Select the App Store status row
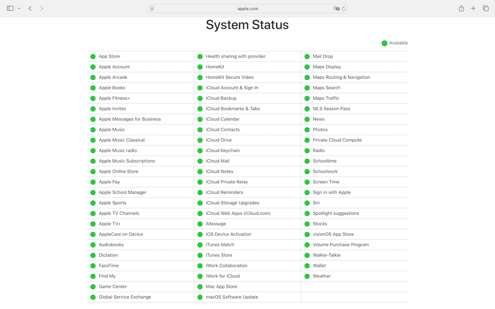495x309 pixels. (x=109, y=57)
